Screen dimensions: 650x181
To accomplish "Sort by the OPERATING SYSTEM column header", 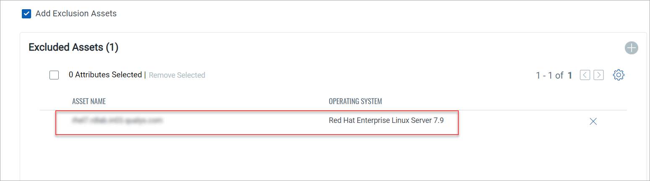I will click(x=355, y=102).
